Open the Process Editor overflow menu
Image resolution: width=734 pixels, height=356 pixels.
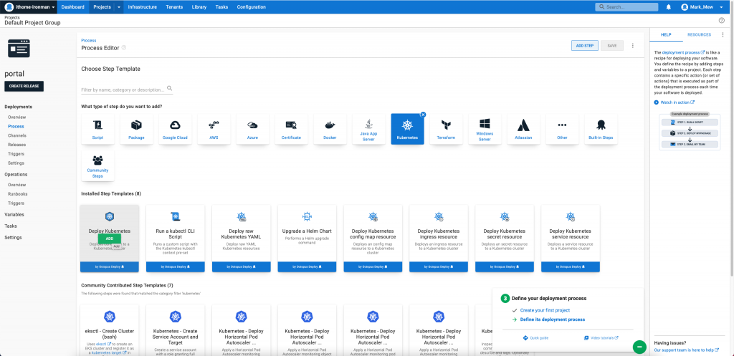click(x=633, y=46)
